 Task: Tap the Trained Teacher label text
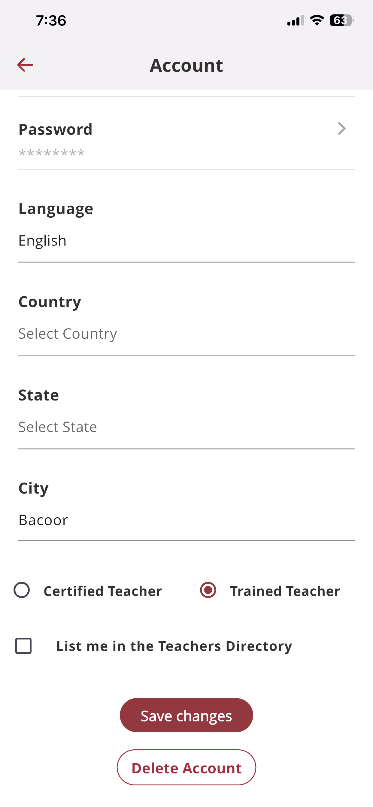pyautogui.click(x=285, y=591)
